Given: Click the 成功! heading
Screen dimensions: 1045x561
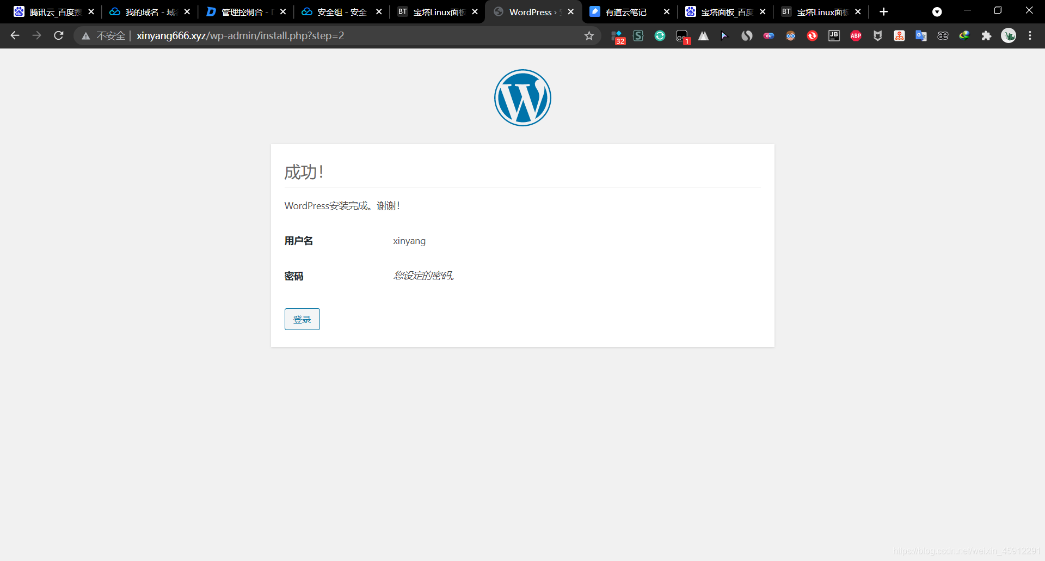Looking at the screenshot, I should (x=304, y=172).
